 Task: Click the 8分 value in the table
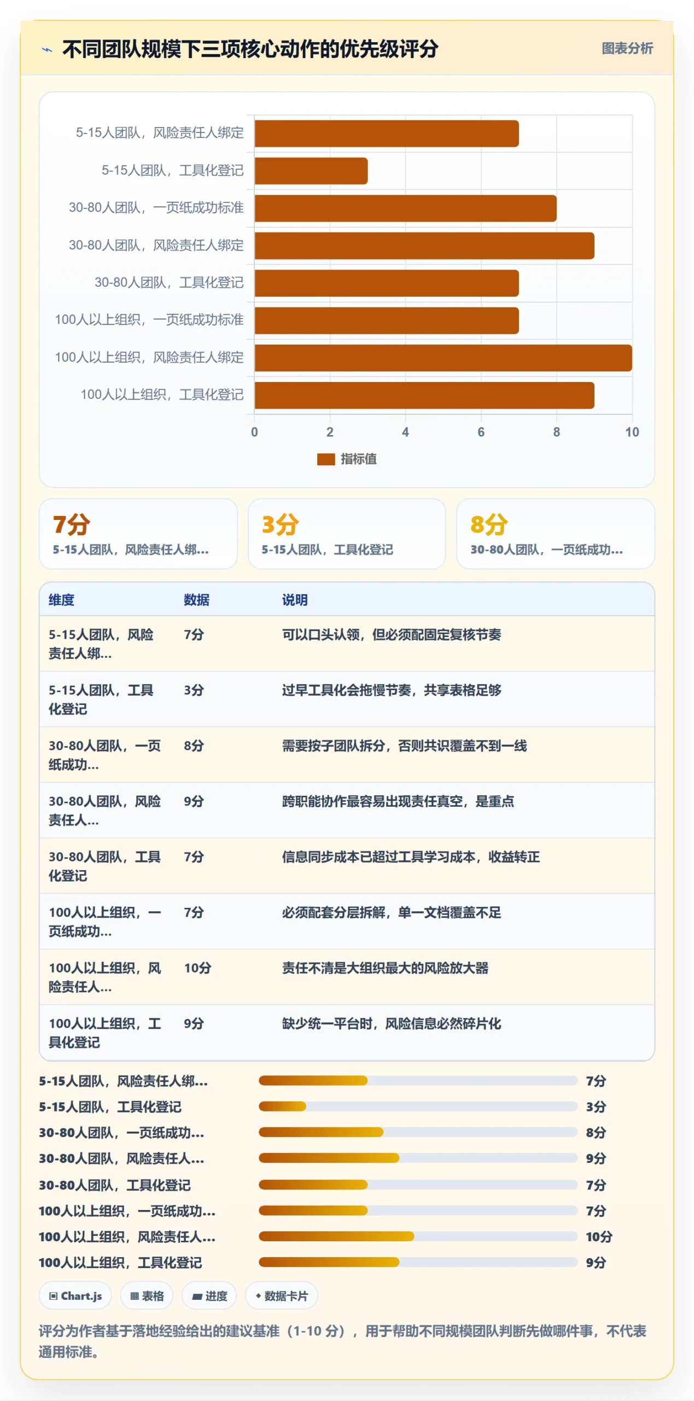pyautogui.click(x=194, y=745)
